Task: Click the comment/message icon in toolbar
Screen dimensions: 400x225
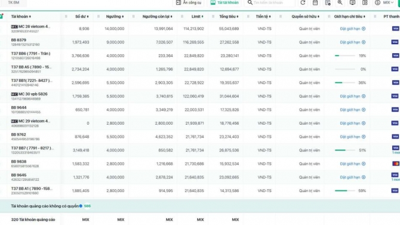Action: [352, 2]
